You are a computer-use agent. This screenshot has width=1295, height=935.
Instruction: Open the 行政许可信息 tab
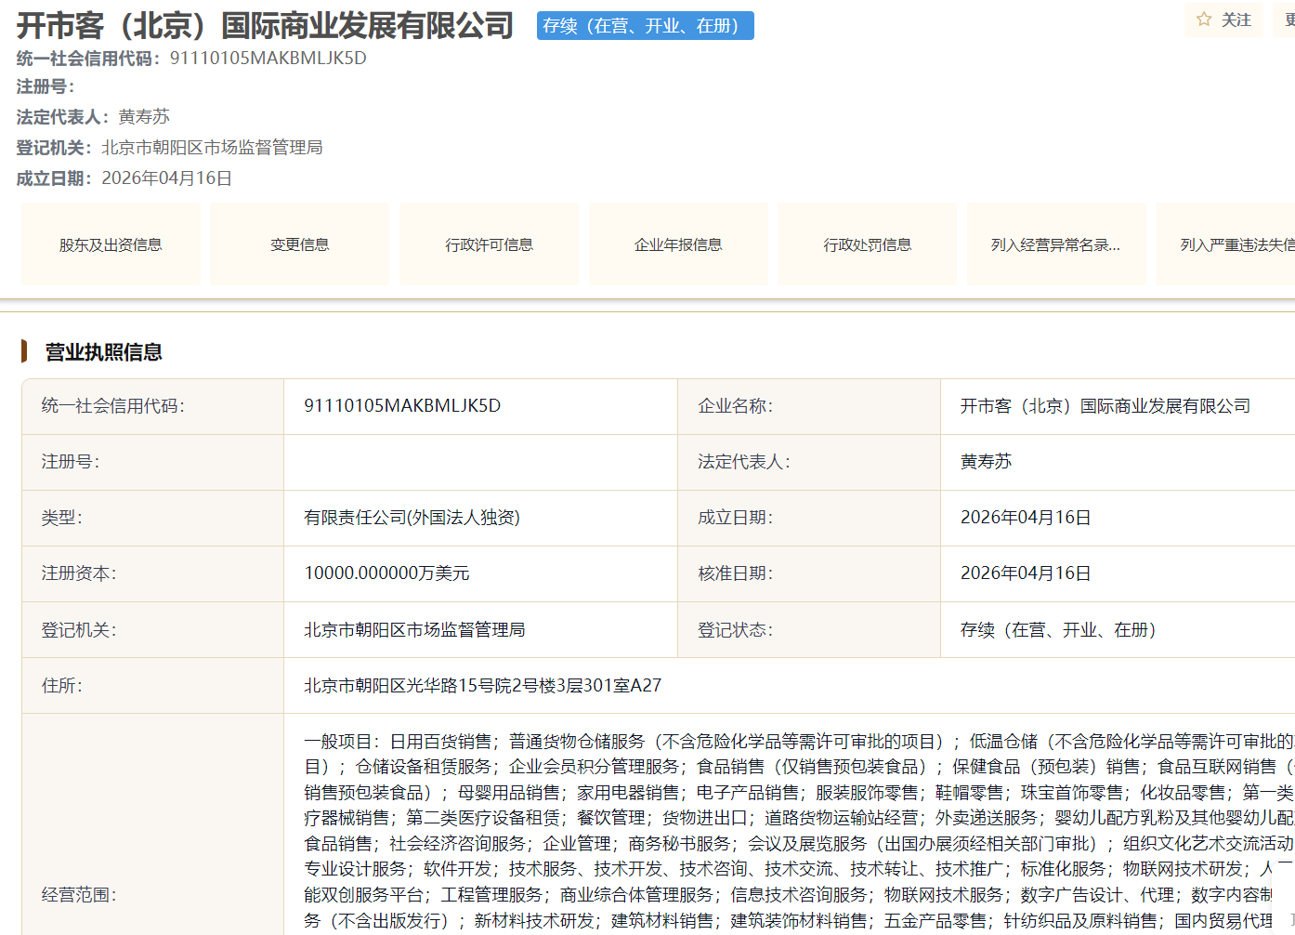click(x=489, y=244)
